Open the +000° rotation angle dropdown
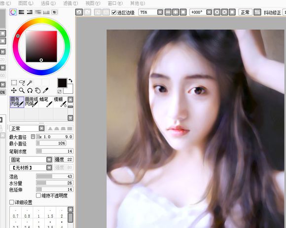The image size is (286, 228). [209, 12]
